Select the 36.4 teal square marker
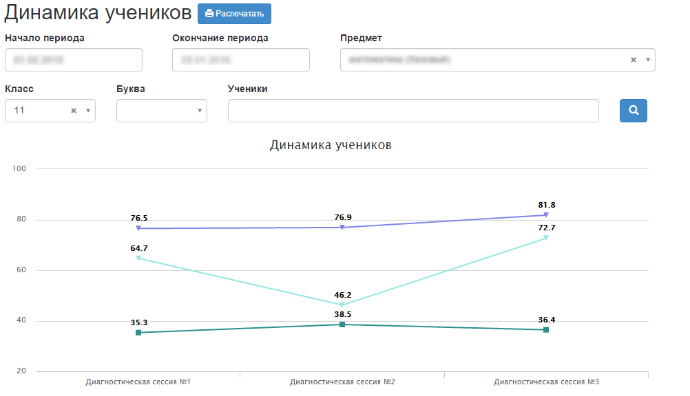This screenshot has height=396, width=690. point(546,330)
